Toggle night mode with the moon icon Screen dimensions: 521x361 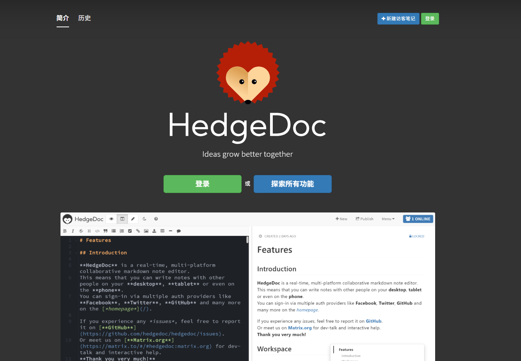click(x=144, y=219)
